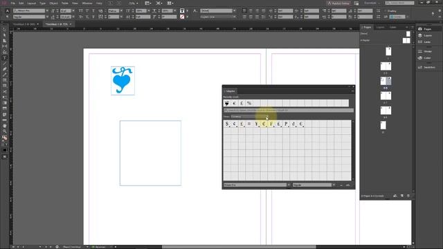Click the Publish Online button
This screenshot has height=249, width=443.
click(x=338, y=3)
